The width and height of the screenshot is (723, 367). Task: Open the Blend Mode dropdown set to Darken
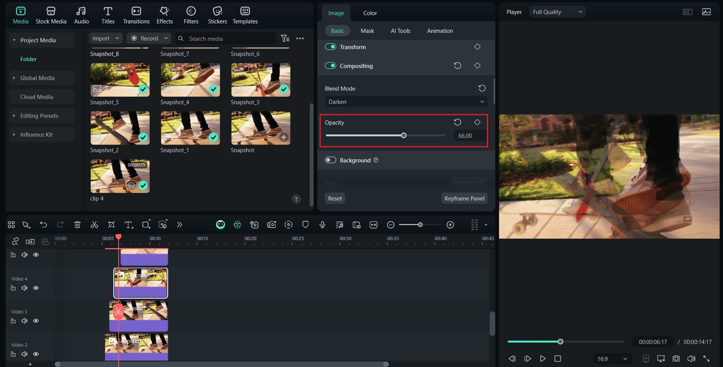406,102
